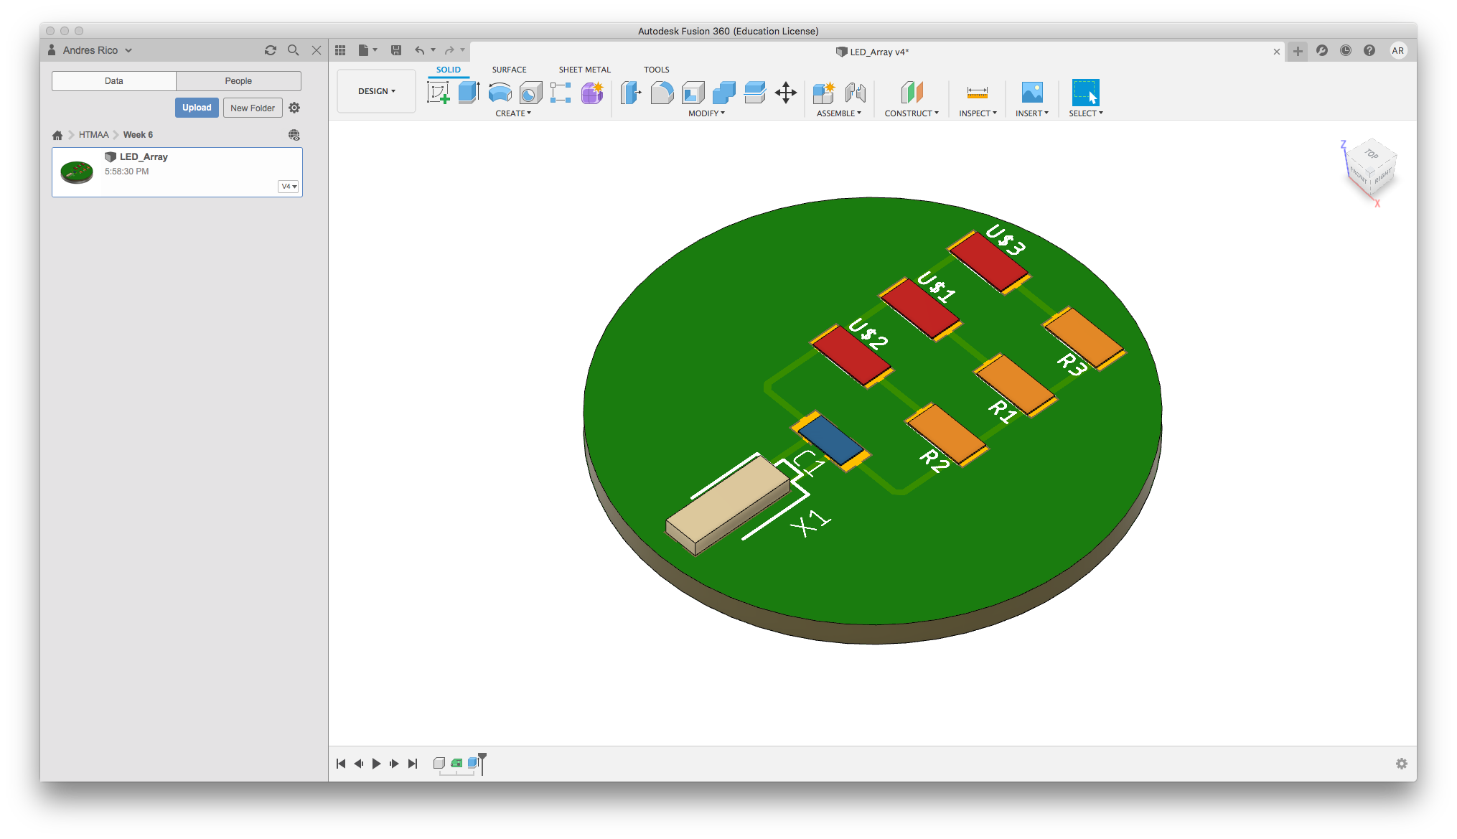
Task: Expand the SELECT menu
Action: tap(1085, 113)
